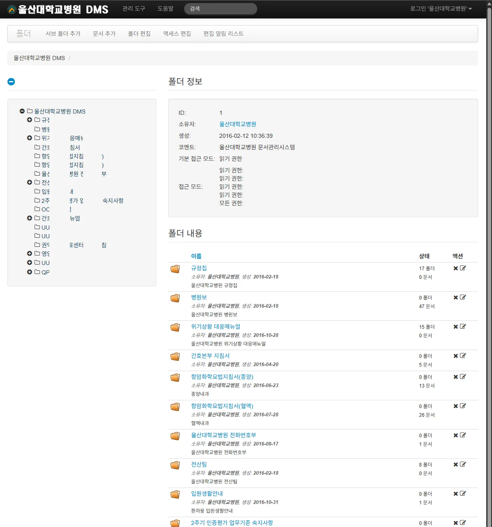This screenshot has width=492, height=527.
Task: Edit the 규정집 folder
Action: (463, 268)
